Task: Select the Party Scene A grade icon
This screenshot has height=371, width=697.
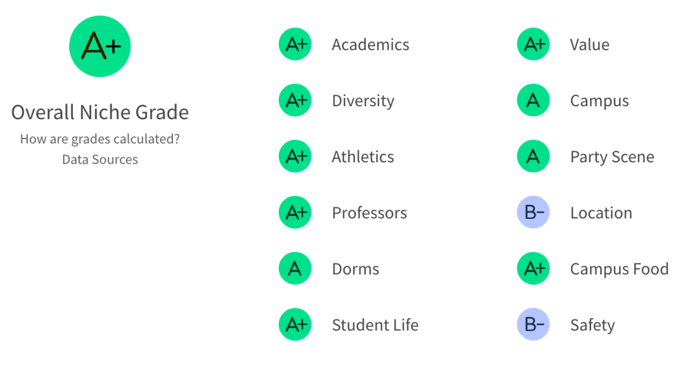Action: tap(533, 157)
